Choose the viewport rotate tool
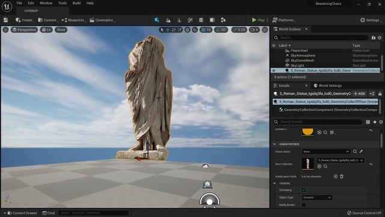The width and height of the screenshot is (385, 217). click(174, 30)
